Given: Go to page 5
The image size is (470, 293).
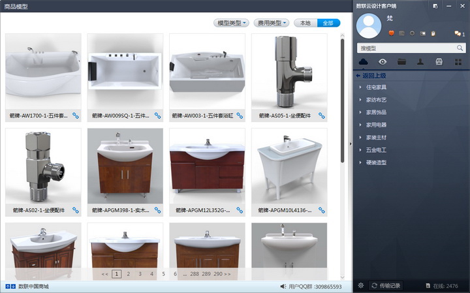Looking at the screenshot, I should pyautogui.click(x=163, y=274).
